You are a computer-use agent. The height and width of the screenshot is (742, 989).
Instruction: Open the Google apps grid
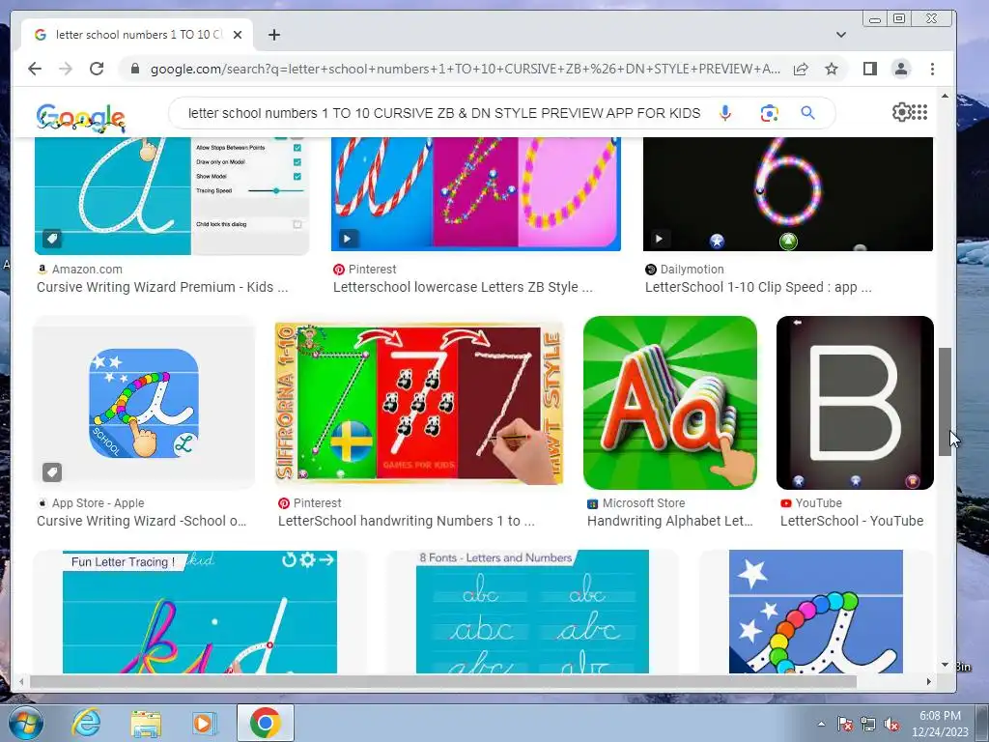click(919, 112)
